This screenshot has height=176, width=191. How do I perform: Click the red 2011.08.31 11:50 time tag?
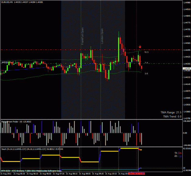136,174
